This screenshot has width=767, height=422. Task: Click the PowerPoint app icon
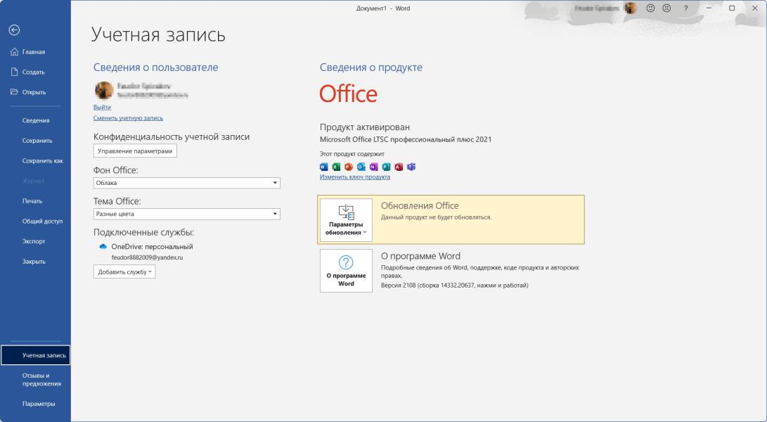(x=349, y=167)
